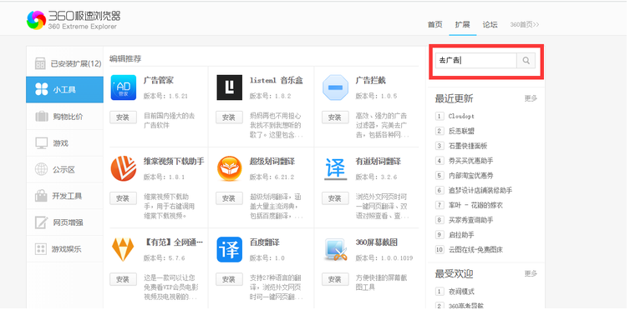Install 超级划词翻译

[x=229, y=198]
